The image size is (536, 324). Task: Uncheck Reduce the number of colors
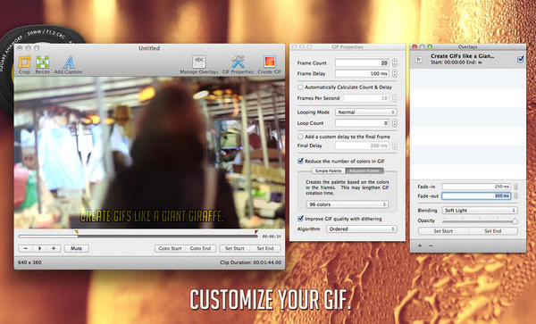tap(300, 161)
